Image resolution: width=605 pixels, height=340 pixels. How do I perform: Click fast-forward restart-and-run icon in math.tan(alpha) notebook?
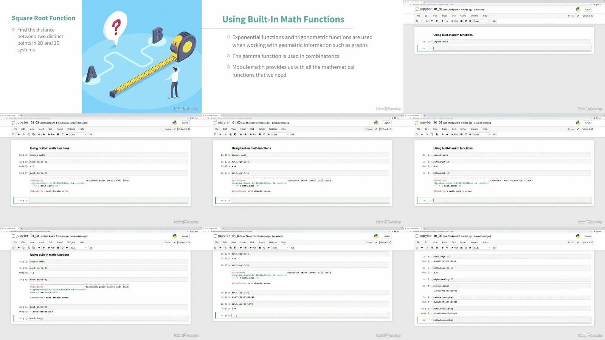pyautogui.click(x=470, y=248)
